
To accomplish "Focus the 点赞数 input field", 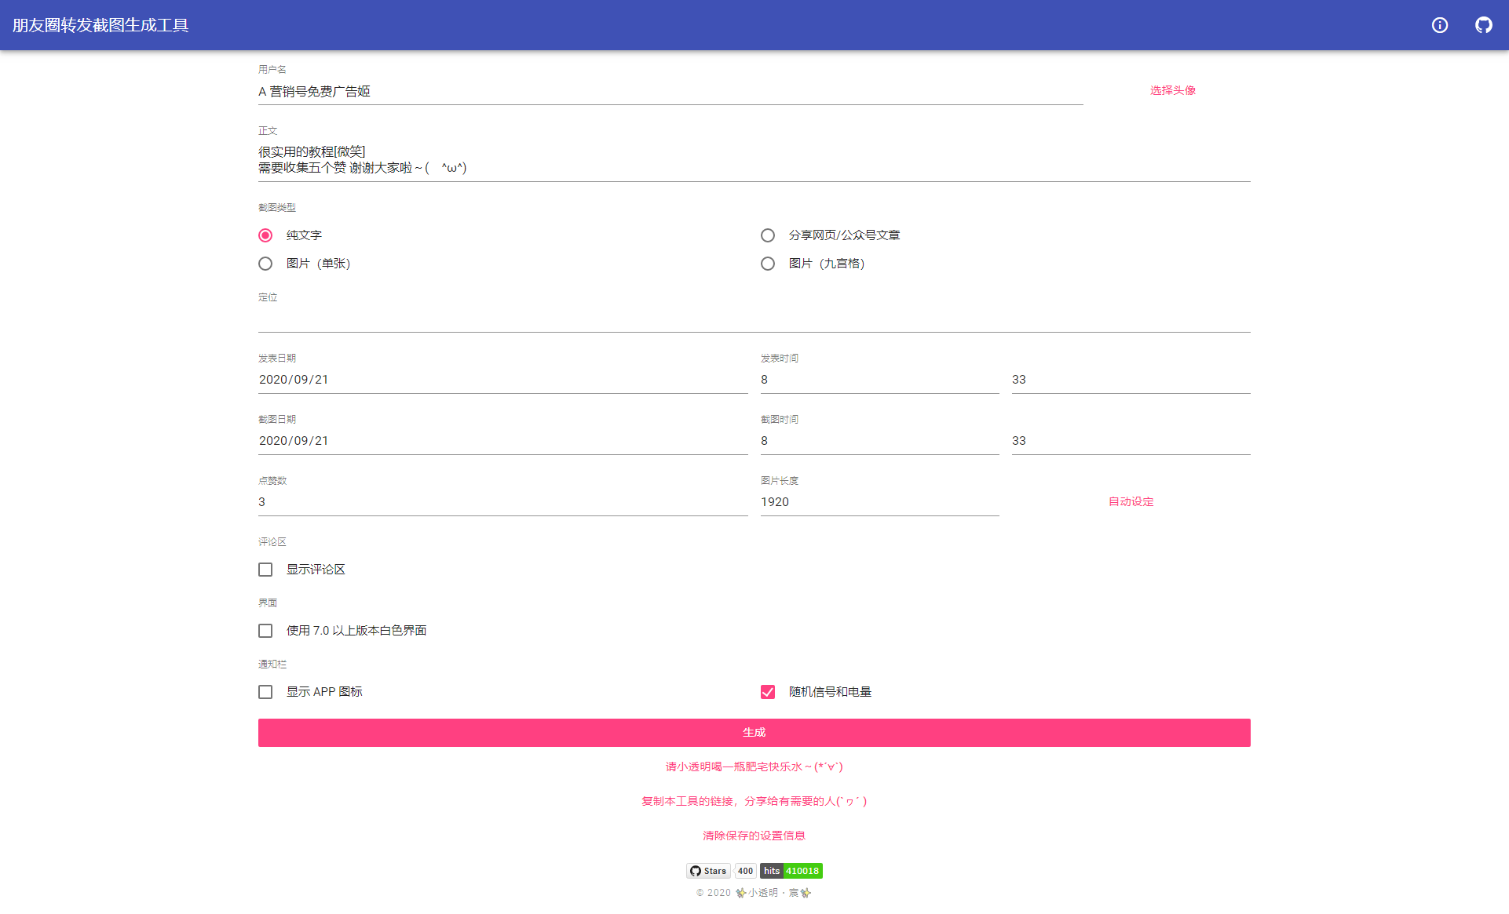I will coord(503,502).
